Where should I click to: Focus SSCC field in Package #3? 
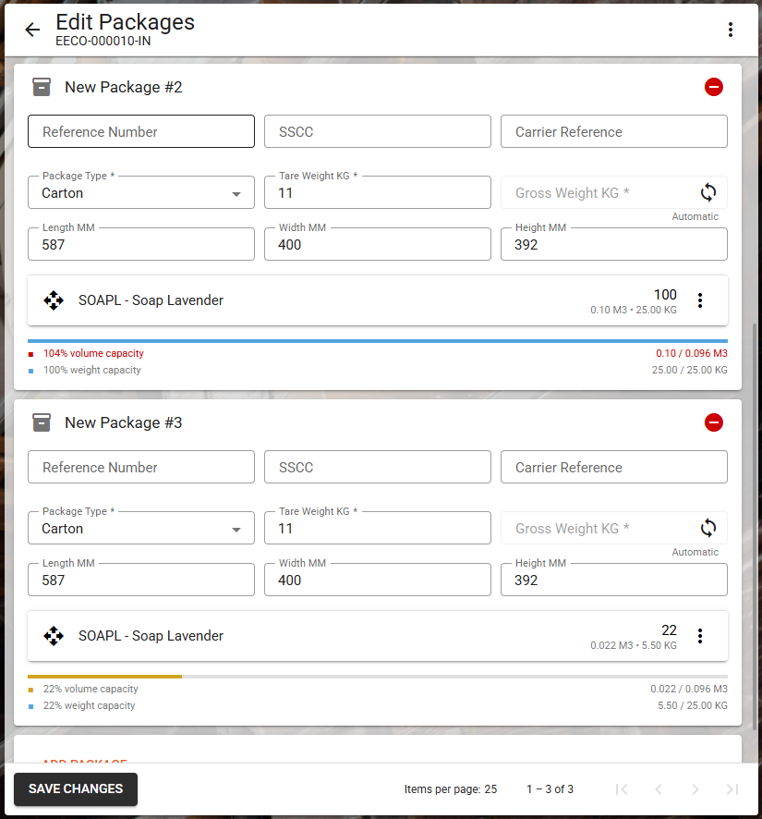click(378, 467)
